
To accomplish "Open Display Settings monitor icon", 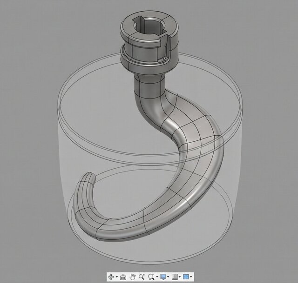I will pyautogui.click(x=163, y=277).
